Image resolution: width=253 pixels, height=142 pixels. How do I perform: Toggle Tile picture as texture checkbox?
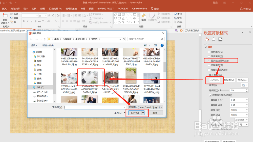click(210, 95)
